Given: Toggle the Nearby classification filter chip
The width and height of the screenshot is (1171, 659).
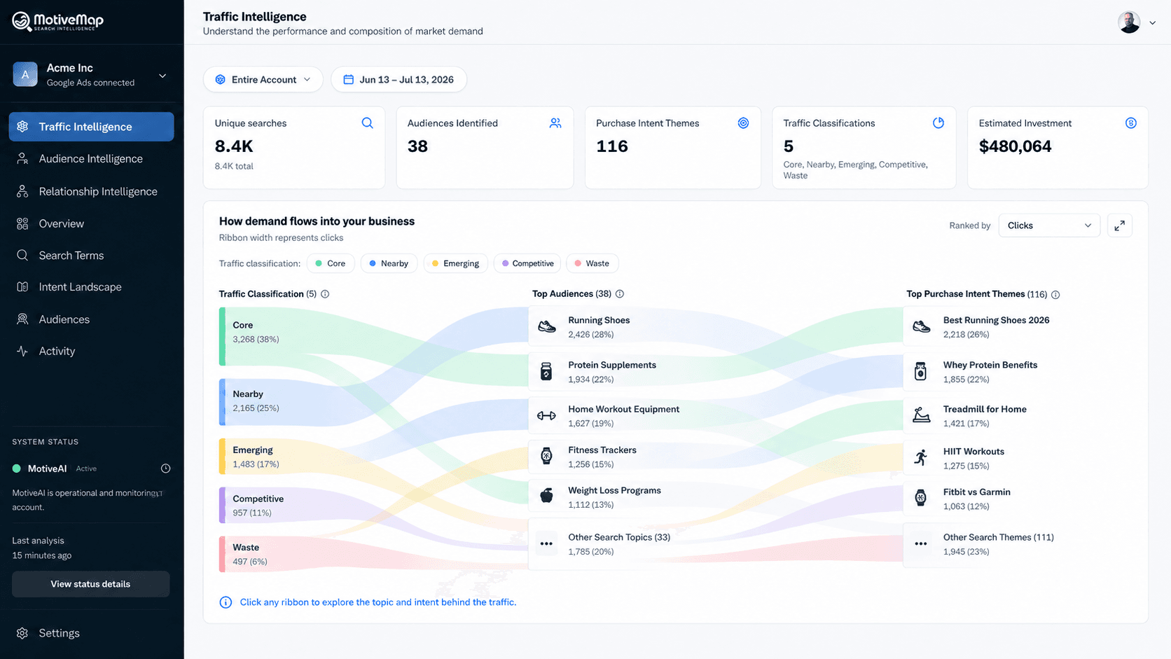Looking at the screenshot, I should point(389,263).
